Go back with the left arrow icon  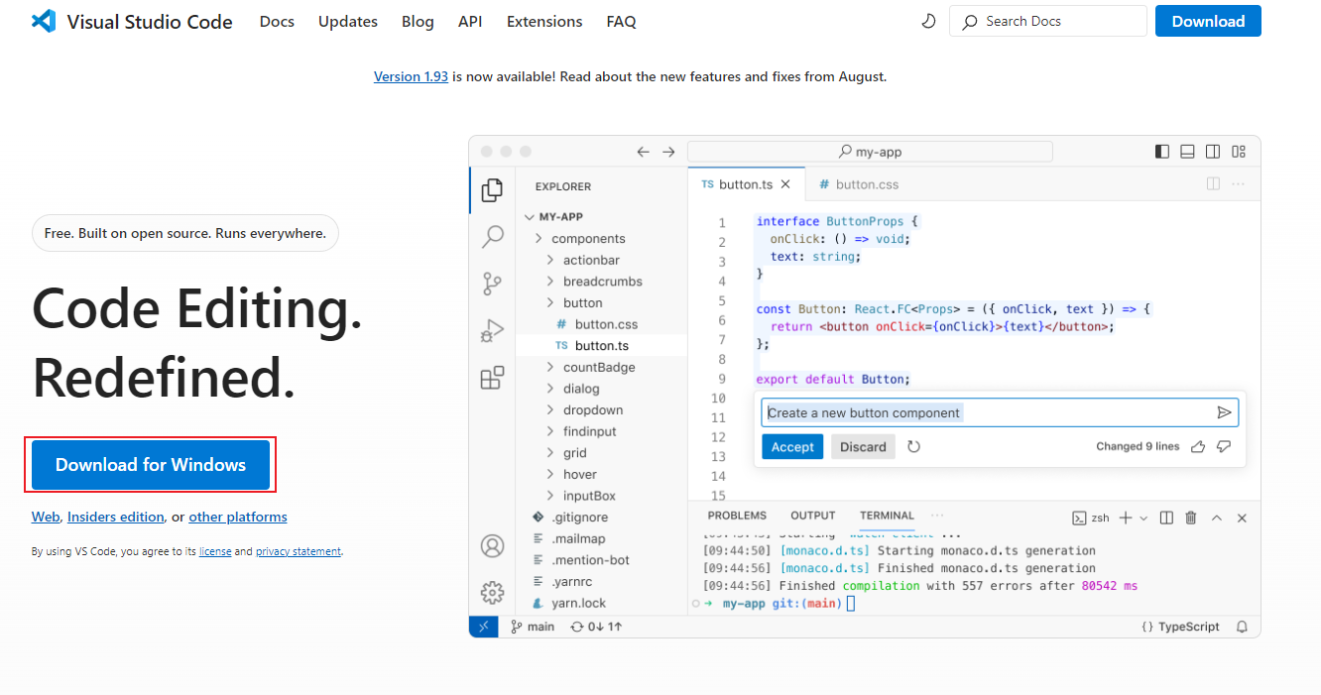(x=643, y=152)
